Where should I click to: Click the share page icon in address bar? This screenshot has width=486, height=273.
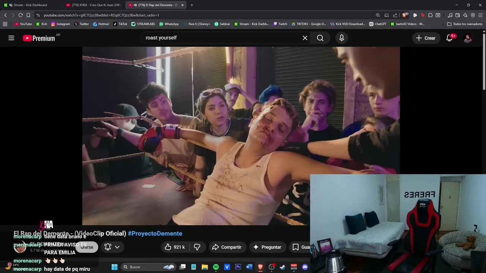(395, 15)
